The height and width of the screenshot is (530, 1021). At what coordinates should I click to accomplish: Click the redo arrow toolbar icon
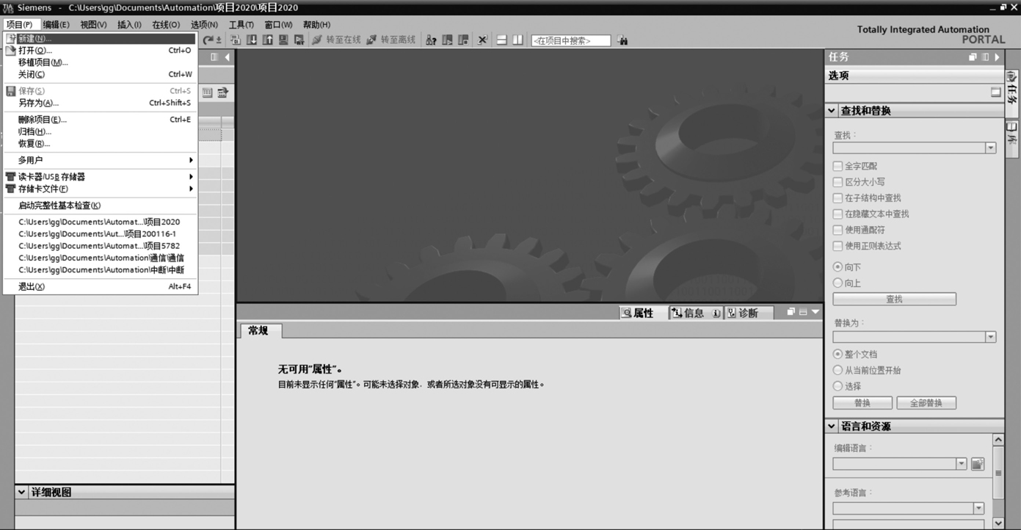208,40
